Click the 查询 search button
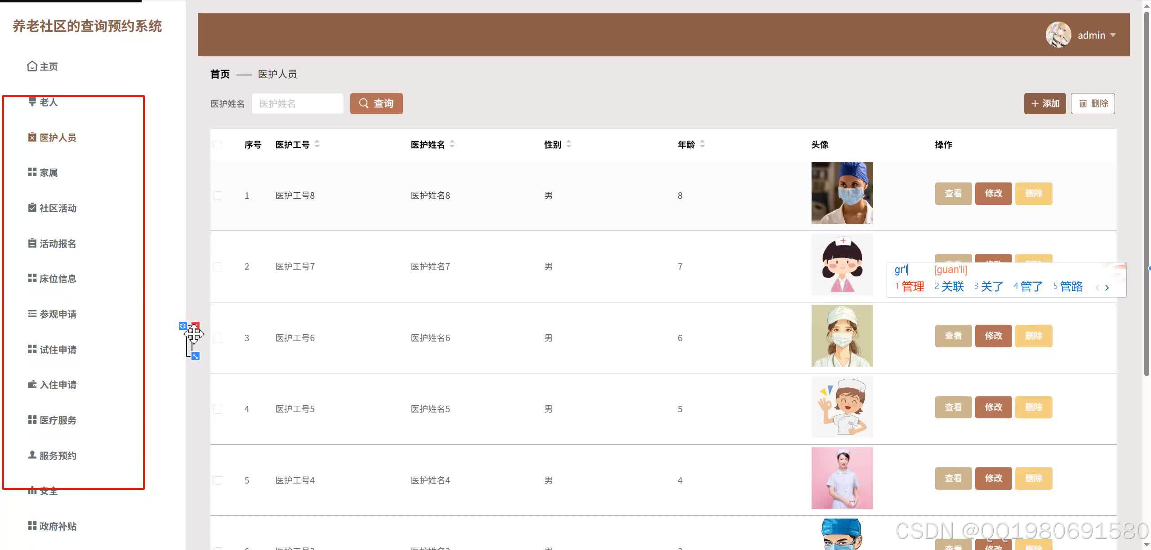 click(376, 103)
